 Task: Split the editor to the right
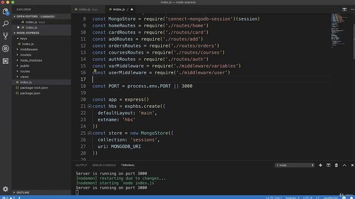(344, 9)
